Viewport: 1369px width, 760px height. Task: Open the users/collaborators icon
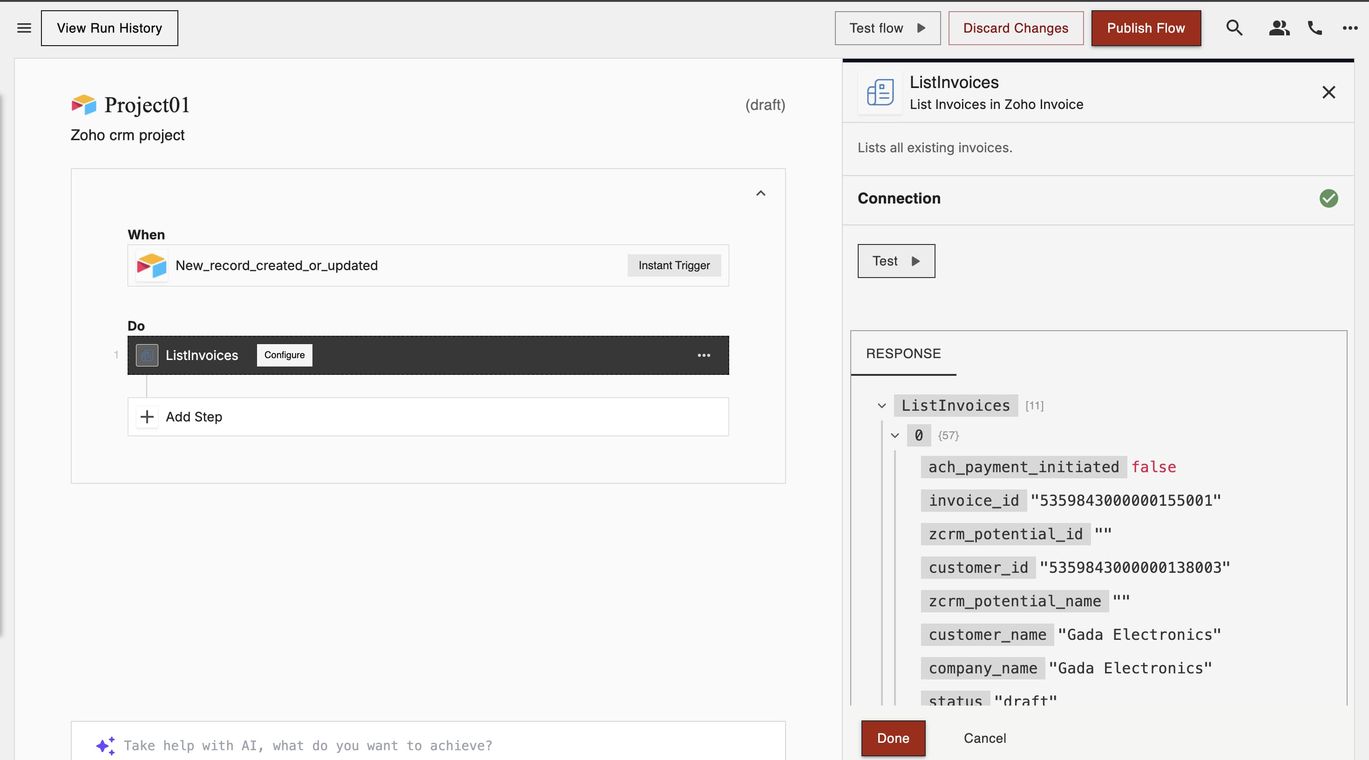click(1279, 27)
